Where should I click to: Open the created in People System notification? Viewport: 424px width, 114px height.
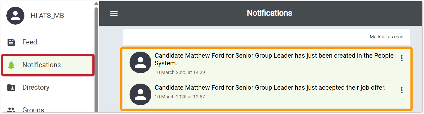click(267, 64)
